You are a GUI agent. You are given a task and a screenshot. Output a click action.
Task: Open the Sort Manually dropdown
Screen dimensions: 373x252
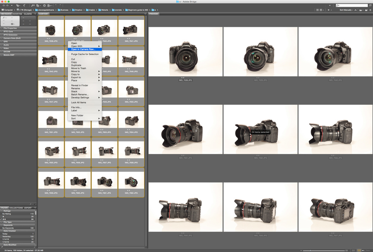click(x=346, y=10)
